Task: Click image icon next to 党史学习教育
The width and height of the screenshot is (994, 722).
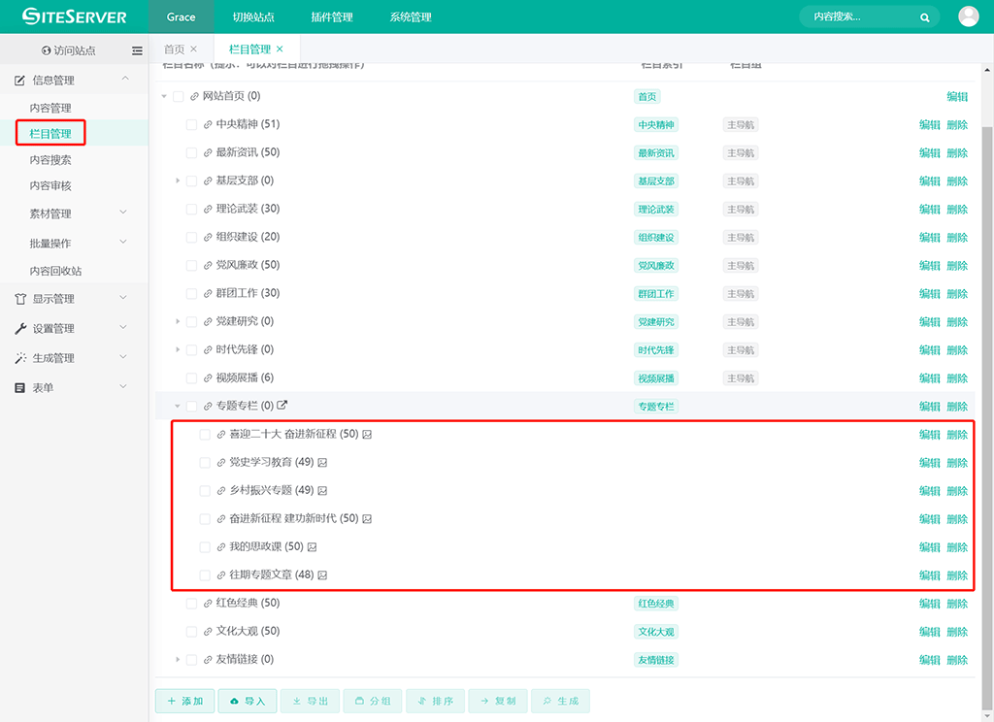Action: pos(322,463)
